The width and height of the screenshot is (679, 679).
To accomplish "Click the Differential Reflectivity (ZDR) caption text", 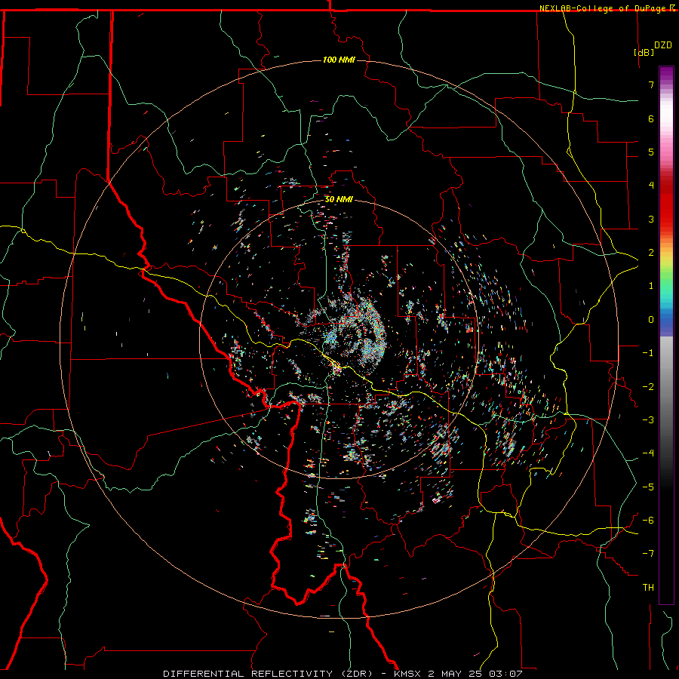I will tap(269, 674).
